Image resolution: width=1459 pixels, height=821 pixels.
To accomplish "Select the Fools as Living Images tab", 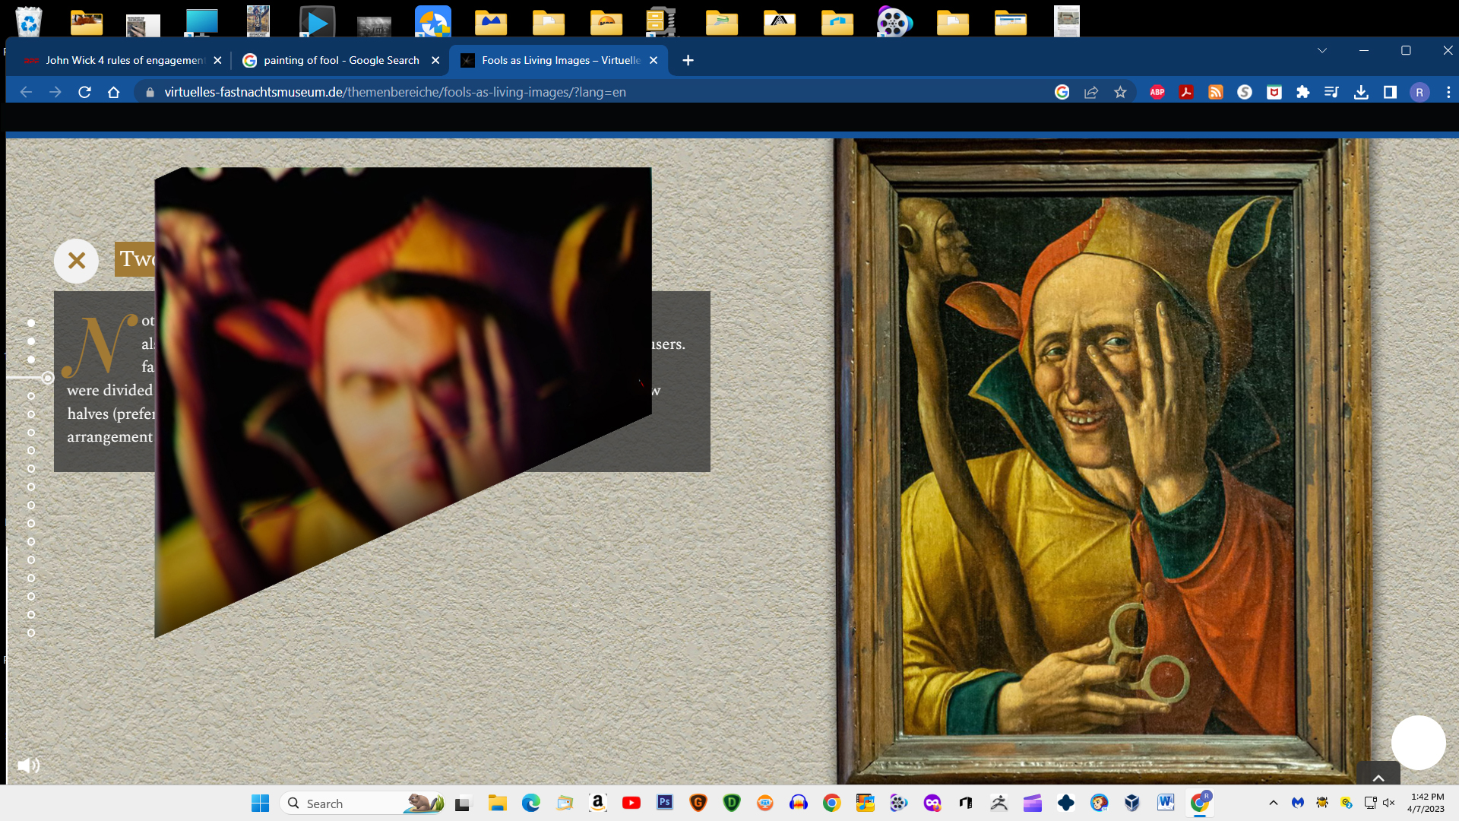I will [x=560, y=60].
